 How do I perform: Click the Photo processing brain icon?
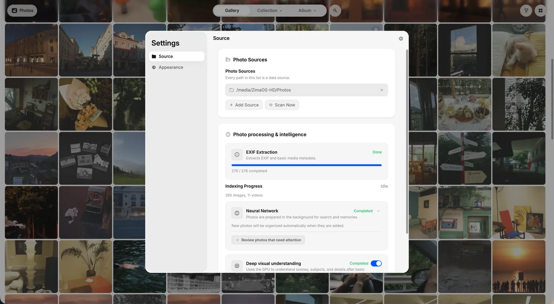[x=228, y=134]
